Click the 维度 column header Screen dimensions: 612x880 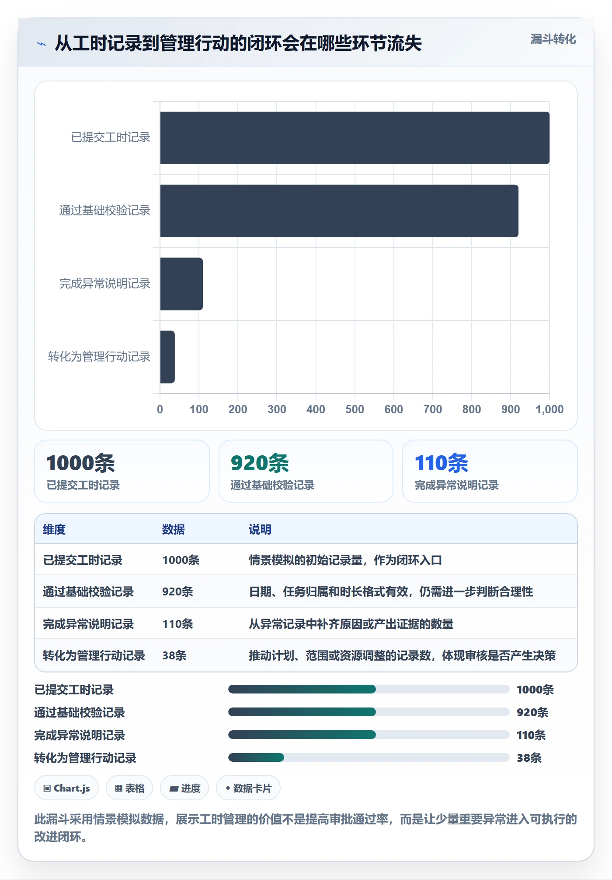click(x=54, y=530)
